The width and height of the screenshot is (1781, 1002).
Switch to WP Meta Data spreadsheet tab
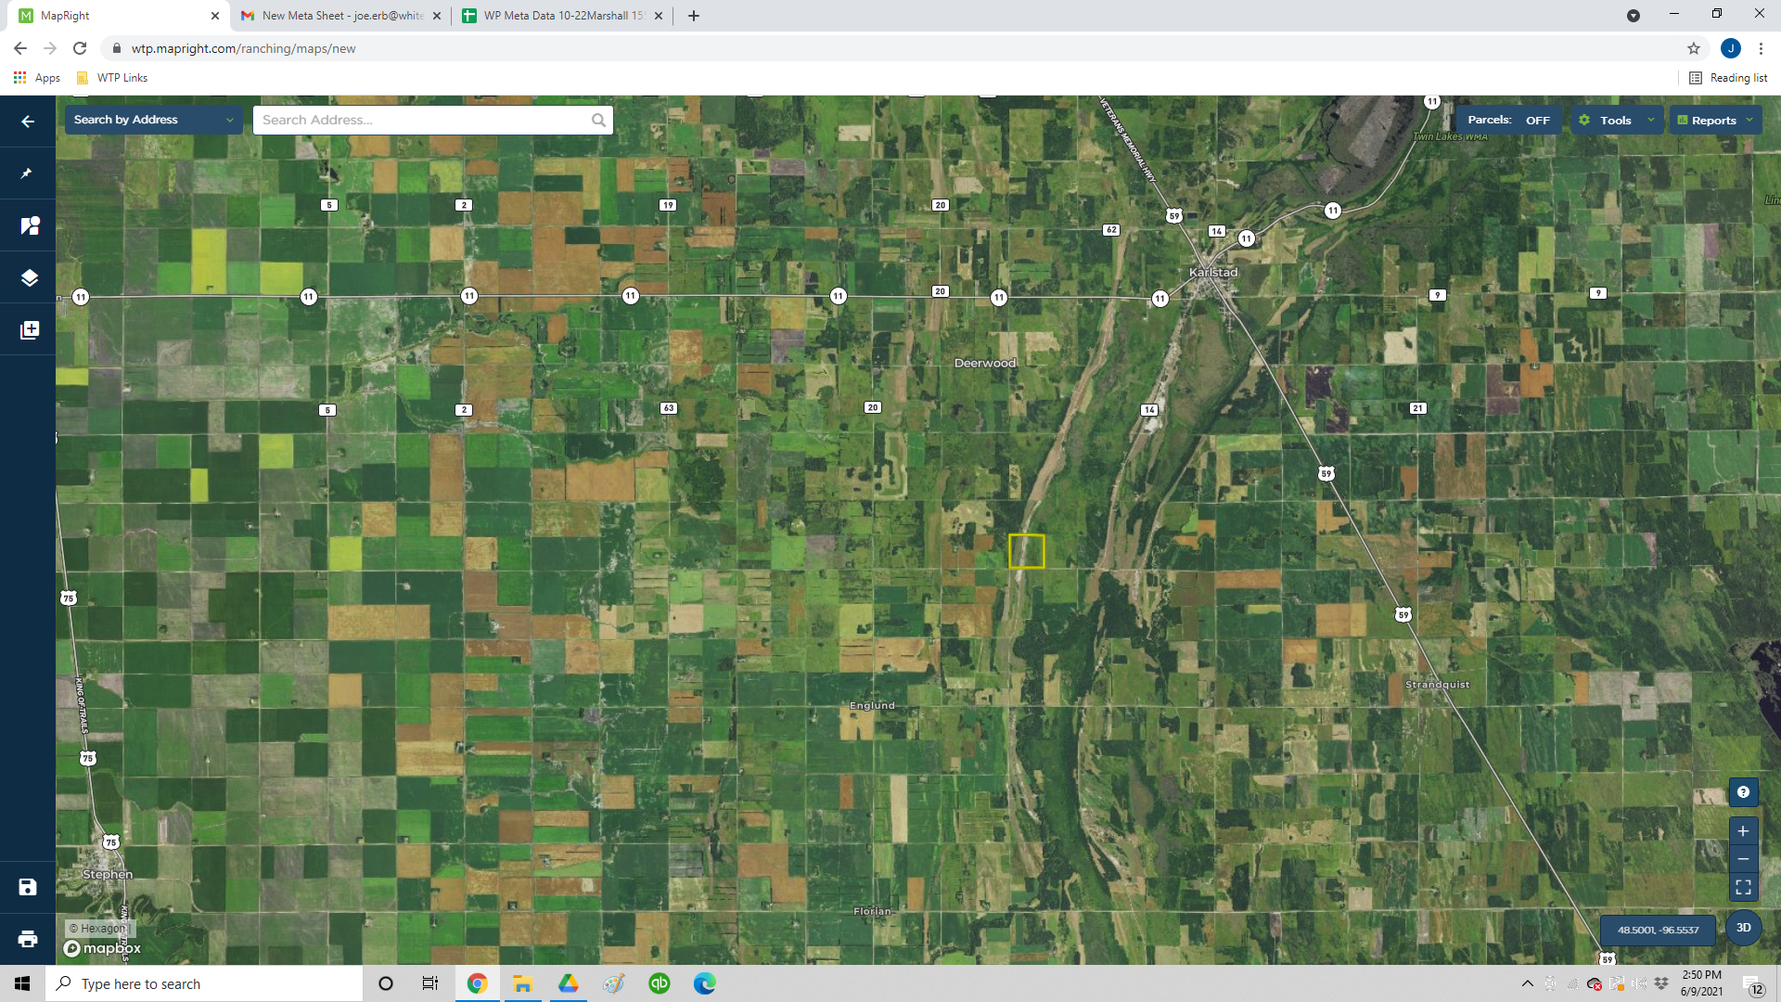click(562, 16)
